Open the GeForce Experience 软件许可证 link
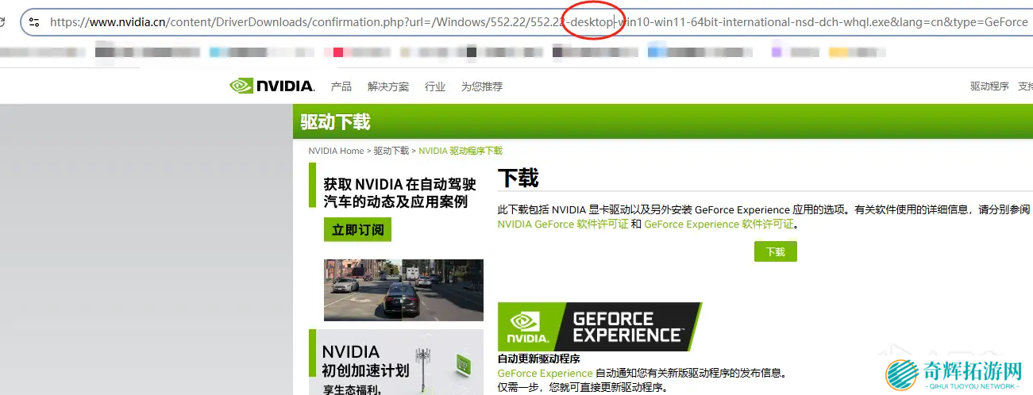Image resolution: width=1033 pixels, height=395 pixels. tap(719, 224)
